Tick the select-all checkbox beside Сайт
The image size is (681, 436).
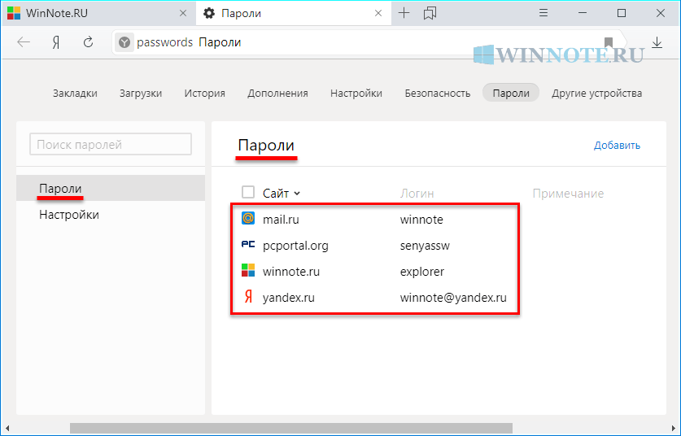[x=248, y=193]
